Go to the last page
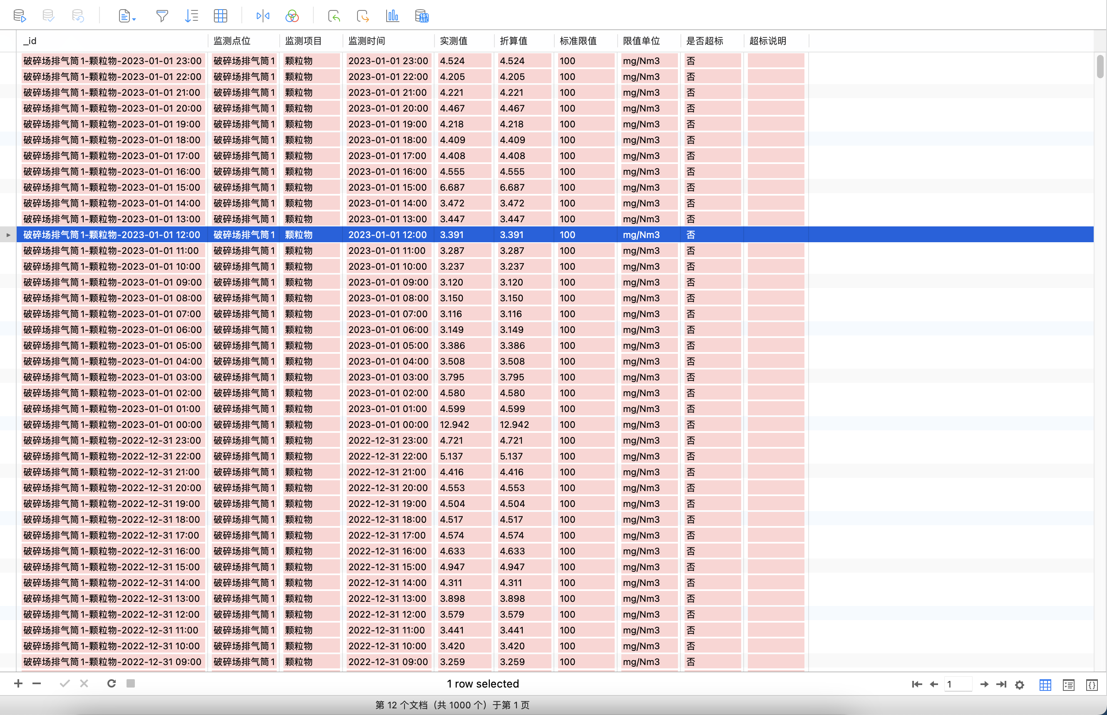 pyautogui.click(x=1002, y=684)
